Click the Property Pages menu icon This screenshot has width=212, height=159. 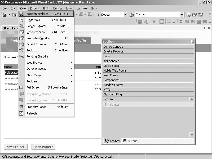(21, 107)
